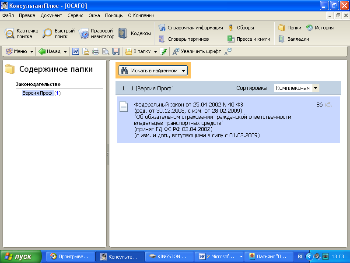
Task: Click the panel splitter handle
Action: 108,154
